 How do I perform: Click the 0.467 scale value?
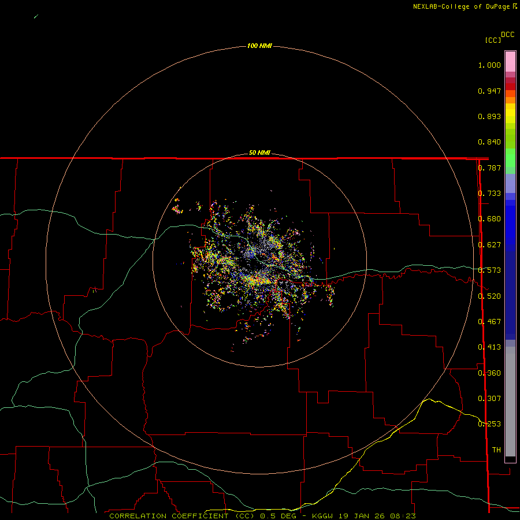pyautogui.click(x=489, y=322)
